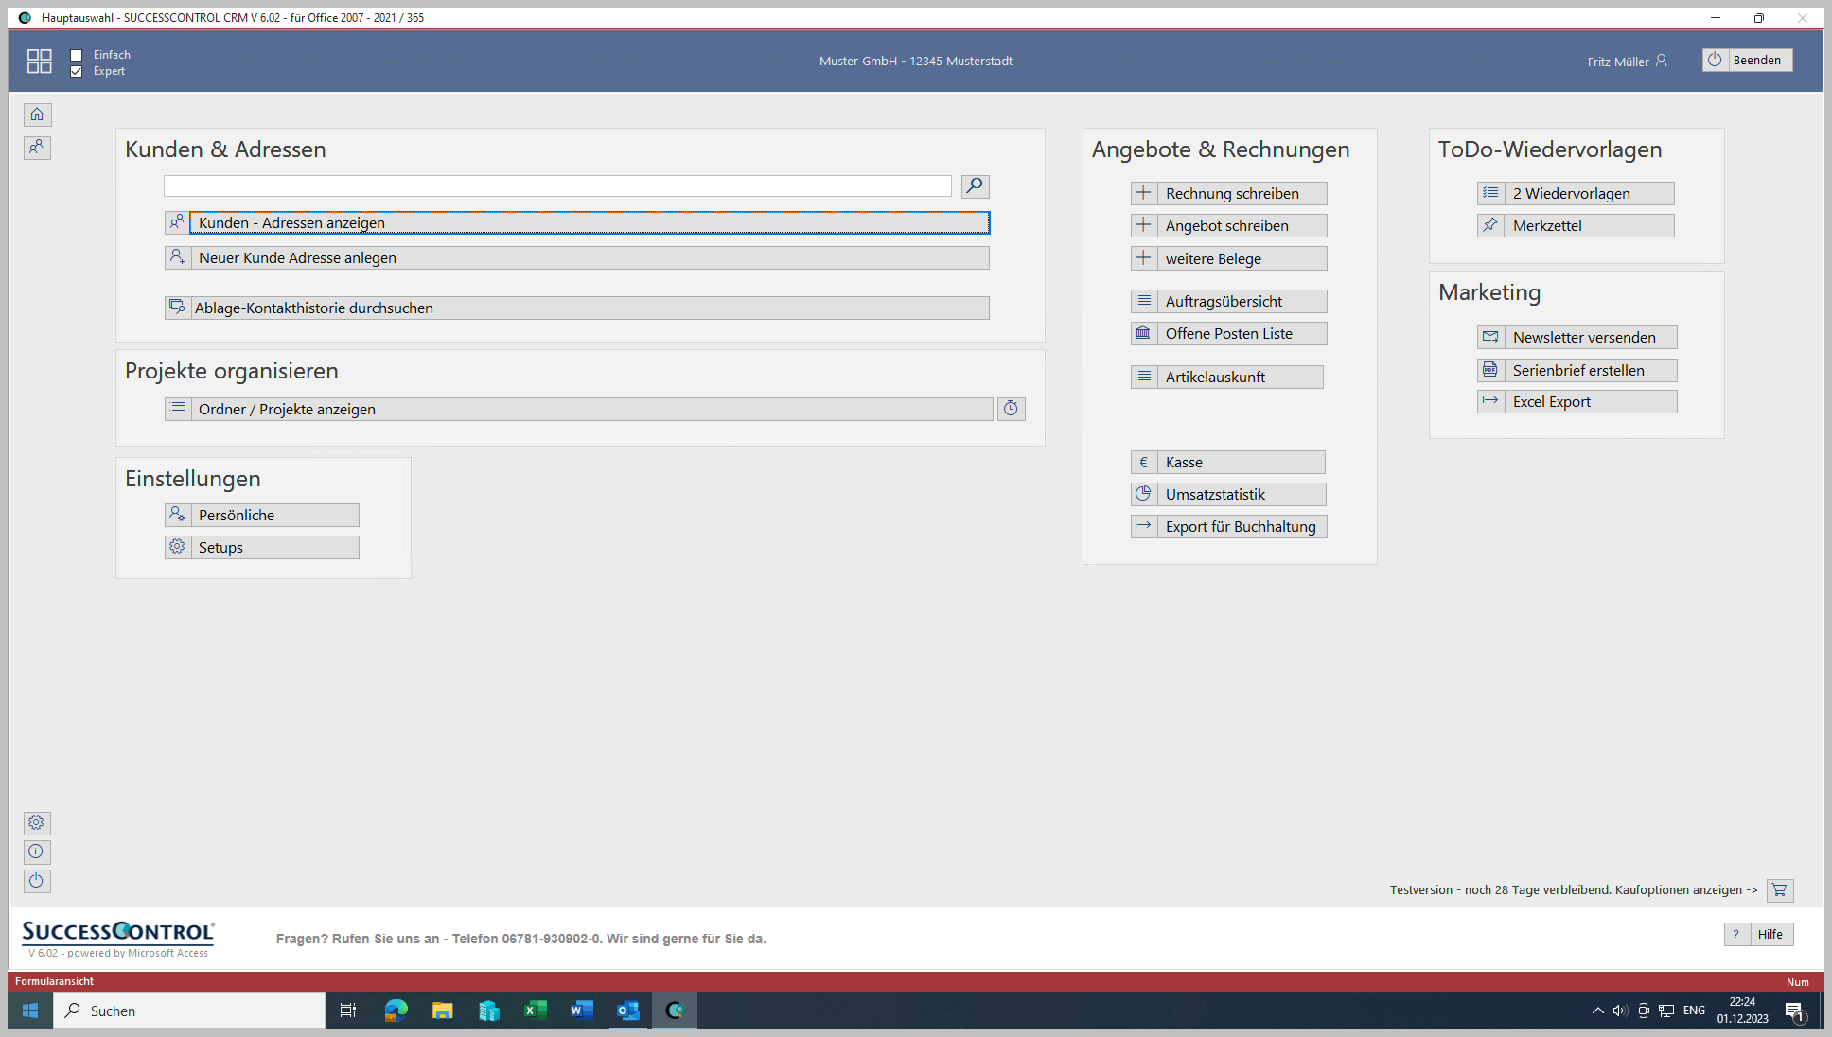Viewport: 1832px width, 1037px height.
Task: Click the home icon in left sidebar
Action: pyautogui.click(x=37, y=114)
